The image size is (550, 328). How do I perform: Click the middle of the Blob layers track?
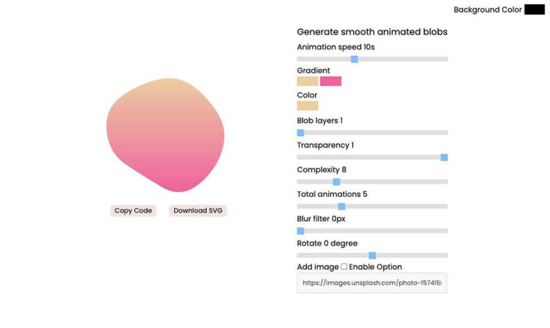pyautogui.click(x=372, y=132)
